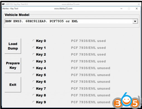
Task: Click the Key 3 'PCF 7935/EML used' status
Action: [x=88, y=61]
